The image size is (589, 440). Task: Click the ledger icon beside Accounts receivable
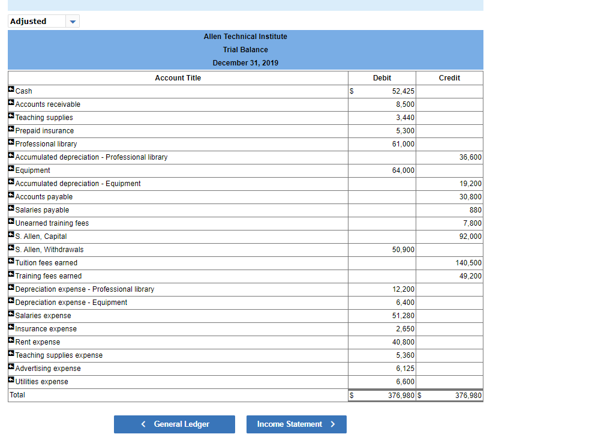click(11, 104)
